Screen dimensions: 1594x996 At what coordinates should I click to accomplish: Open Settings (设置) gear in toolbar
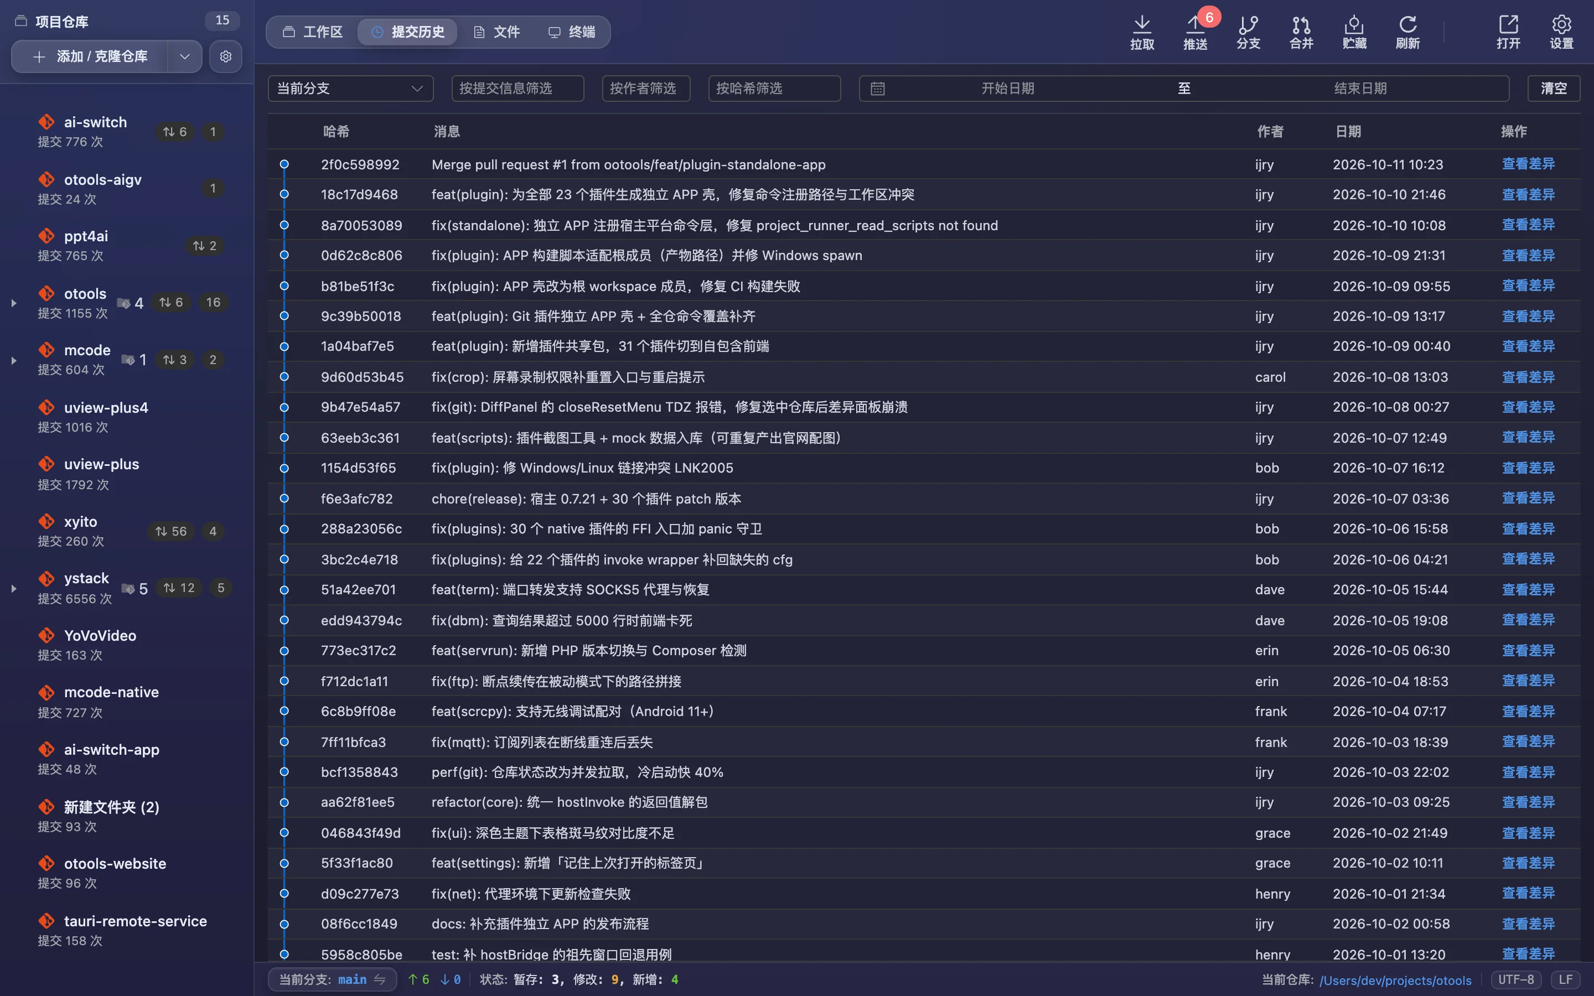[1561, 32]
